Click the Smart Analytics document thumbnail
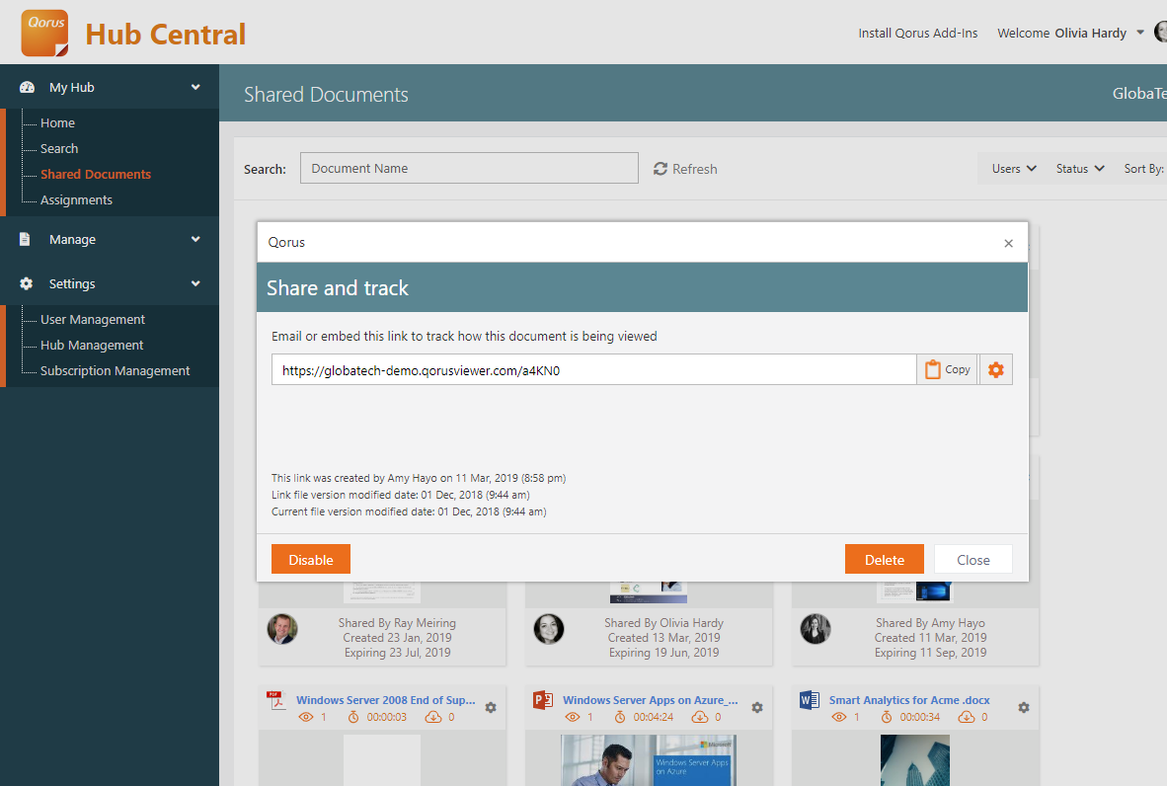 pyautogui.click(x=914, y=760)
